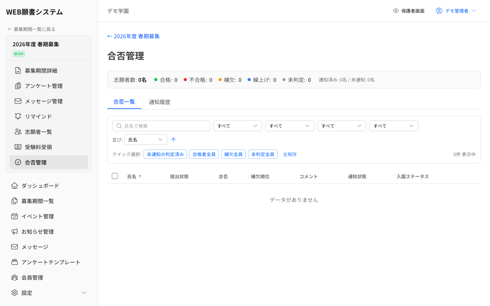490x306 pixels.
Task: Click the 入園ステータス column header
Action: [413, 176]
